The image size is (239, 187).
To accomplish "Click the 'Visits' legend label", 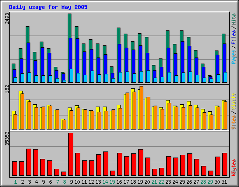I will click(233, 102).
